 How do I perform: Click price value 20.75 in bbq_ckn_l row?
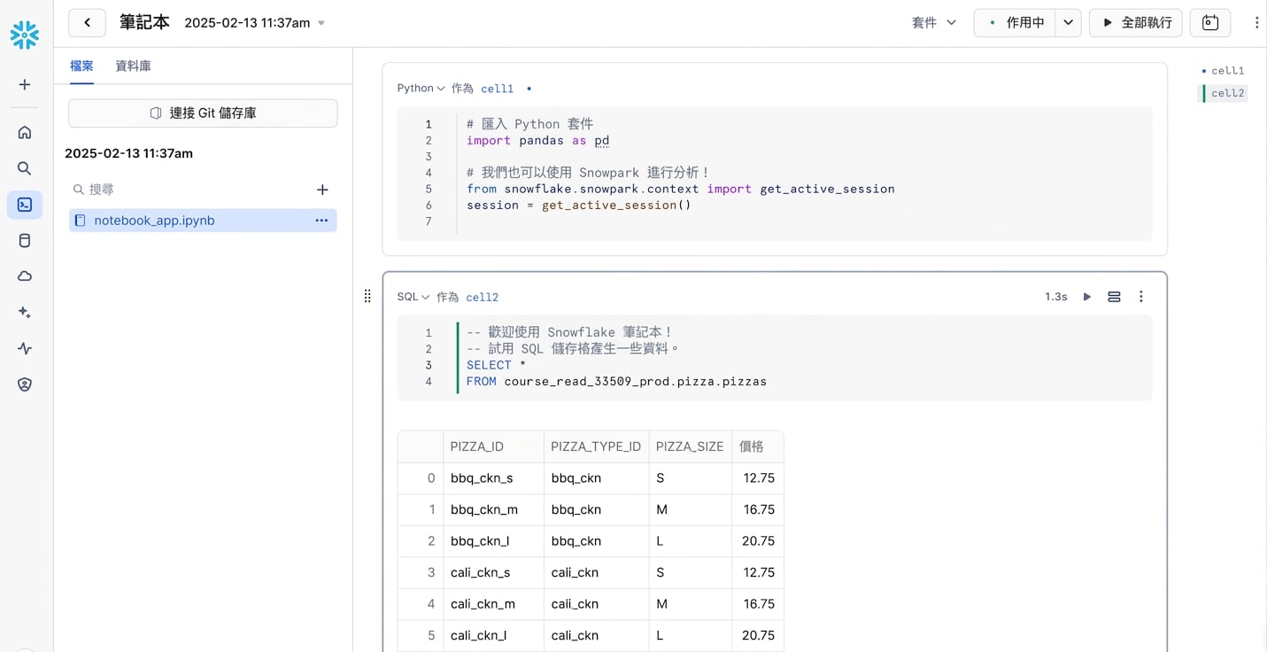click(x=759, y=541)
